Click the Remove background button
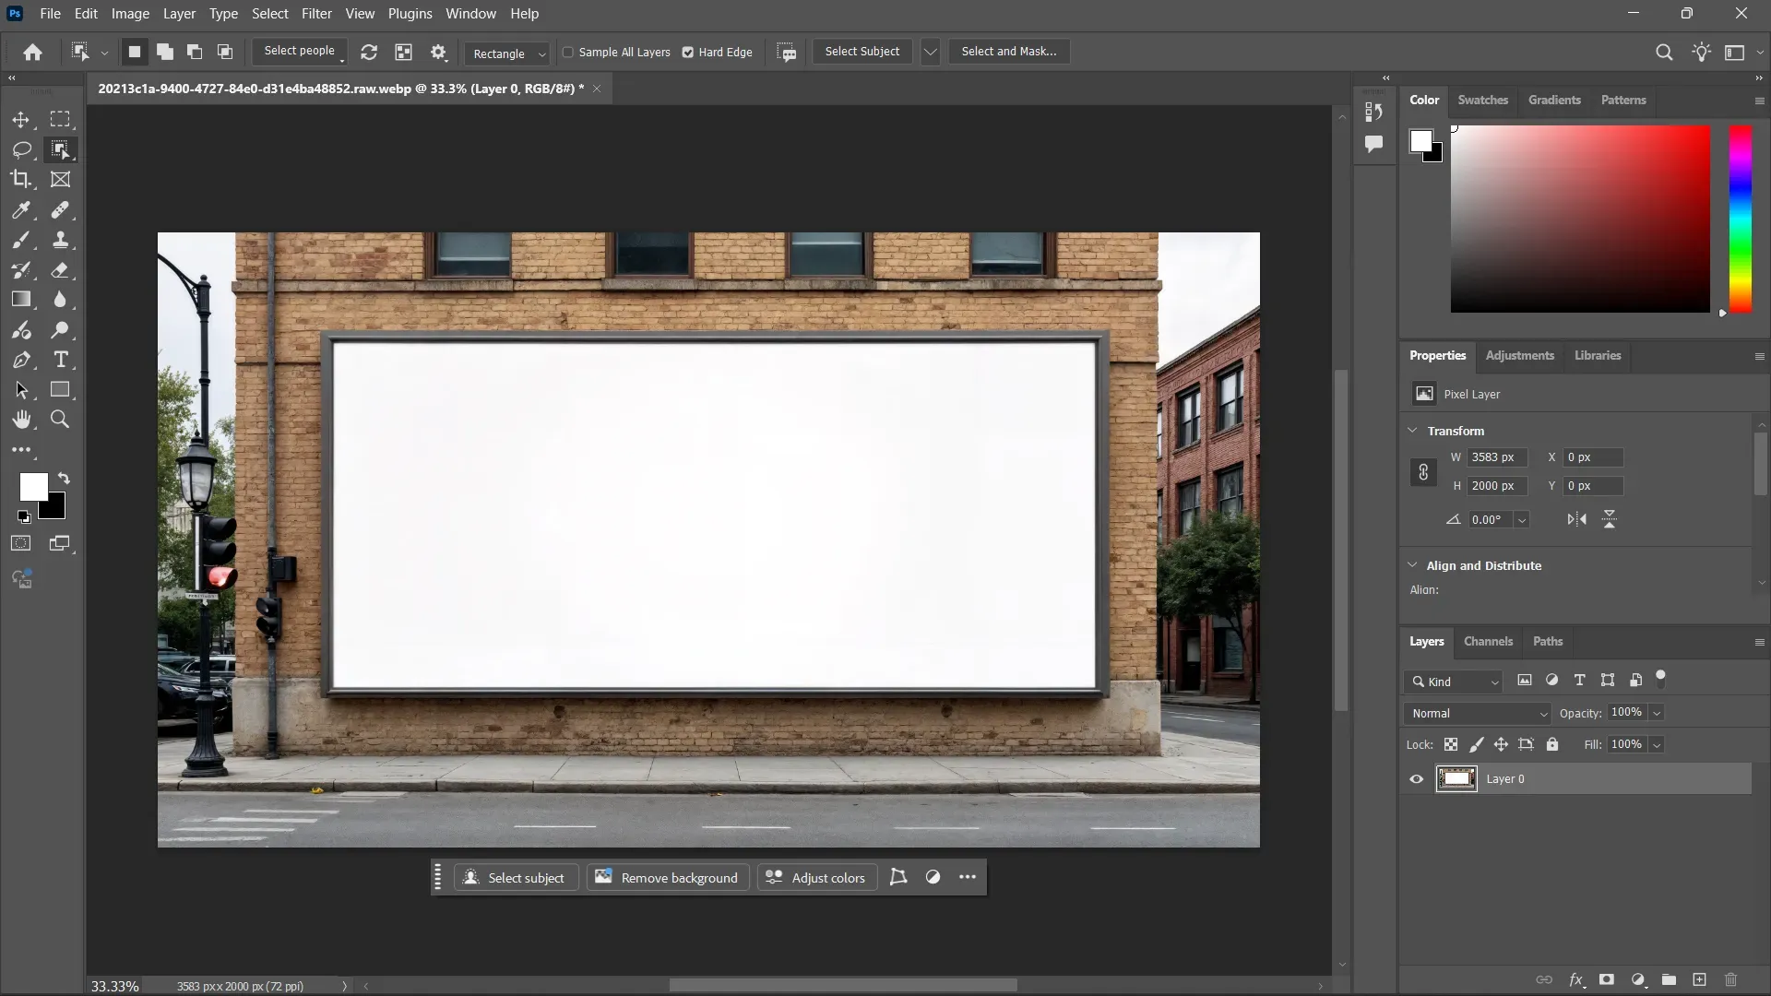Screen dimensions: 1771x996 [x=667, y=877]
